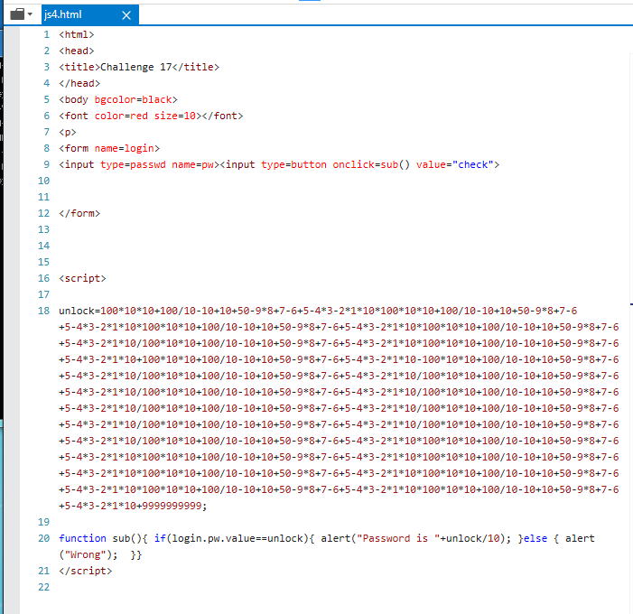
Task: Place cursor on <title>Challenge 17</title> line
Action: (139, 67)
